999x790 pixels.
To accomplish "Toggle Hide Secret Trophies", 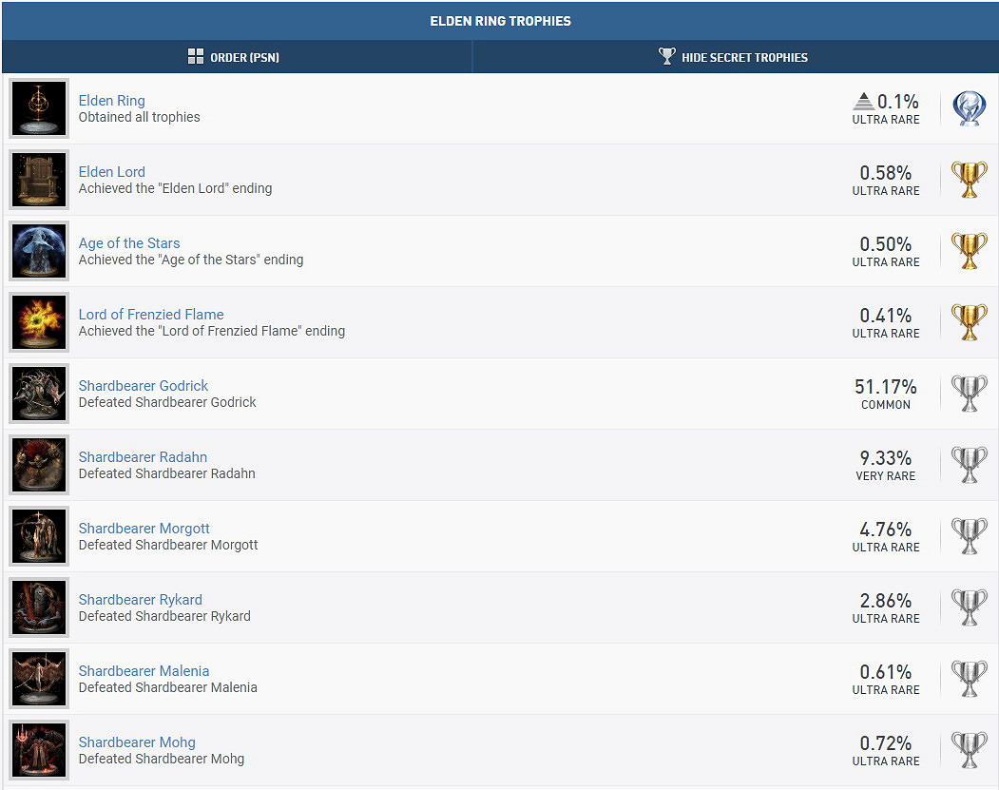I will coord(734,57).
